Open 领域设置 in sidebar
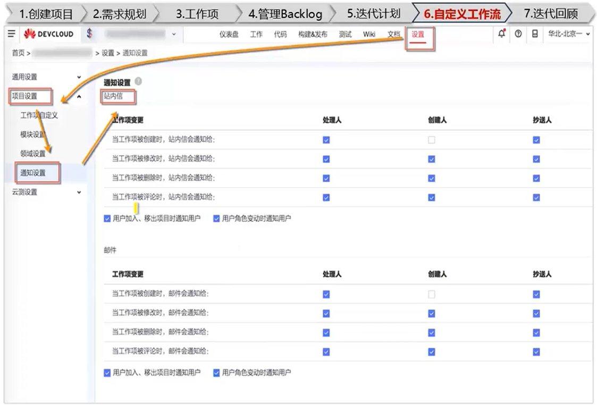Screen dimensions: 597x405 pyautogui.click(x=33, y=154)
